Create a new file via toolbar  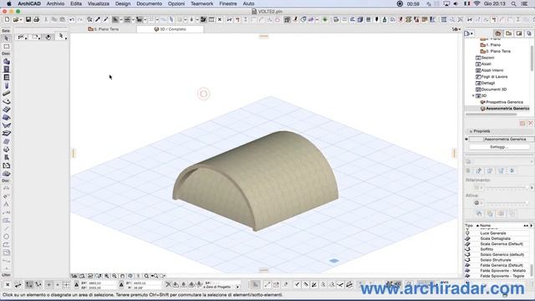click(x=7, y=20)
